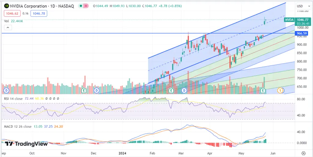The width and height of the screenshot is (313, 157).
Task: Click the NVIDIA logo beside the symbol name
Action: [x=7, y=6]
